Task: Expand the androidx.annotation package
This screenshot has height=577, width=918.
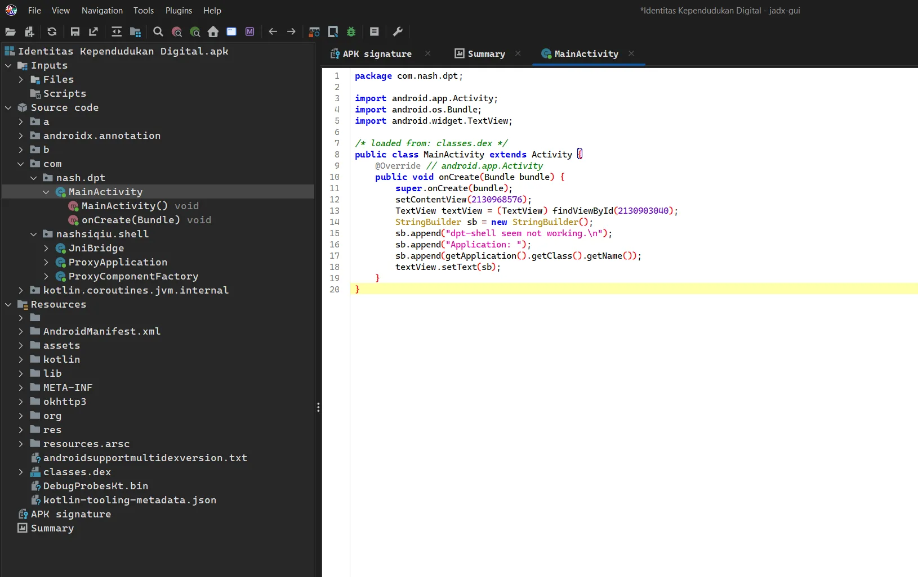Action: pos(21,136)
